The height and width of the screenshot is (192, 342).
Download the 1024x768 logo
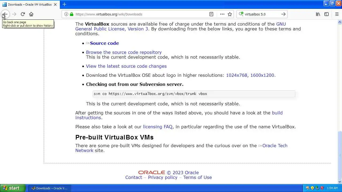(x=236, y=75)
